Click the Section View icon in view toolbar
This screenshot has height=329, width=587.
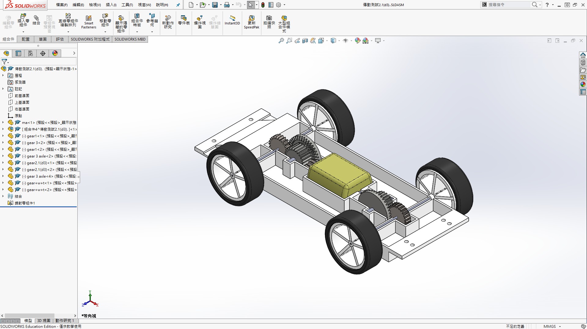pyautogui.click(x=305, y=41)
